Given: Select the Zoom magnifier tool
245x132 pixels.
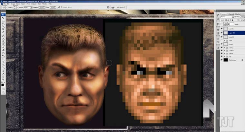Looking at the screenshot, I should 3,79.
